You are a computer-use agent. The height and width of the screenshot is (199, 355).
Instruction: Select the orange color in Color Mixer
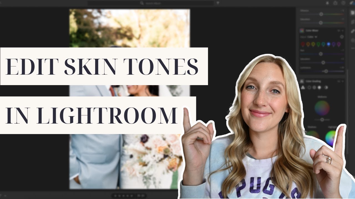tap(308, 44)
